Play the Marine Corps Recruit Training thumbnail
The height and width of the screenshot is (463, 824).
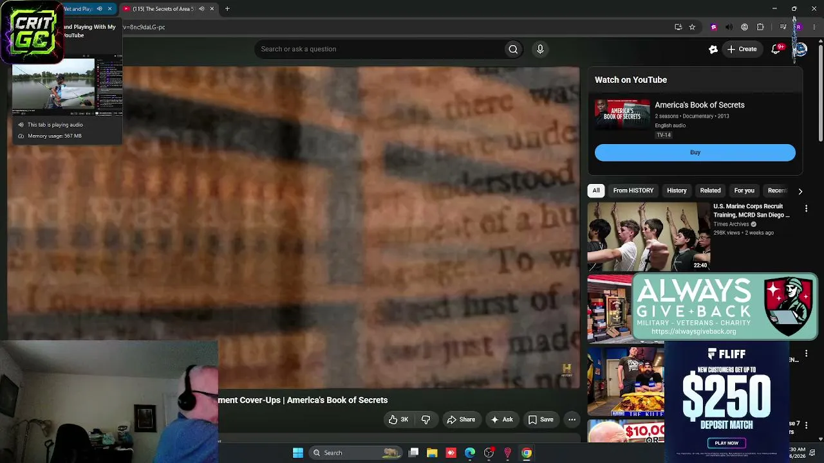coord(649,237)
